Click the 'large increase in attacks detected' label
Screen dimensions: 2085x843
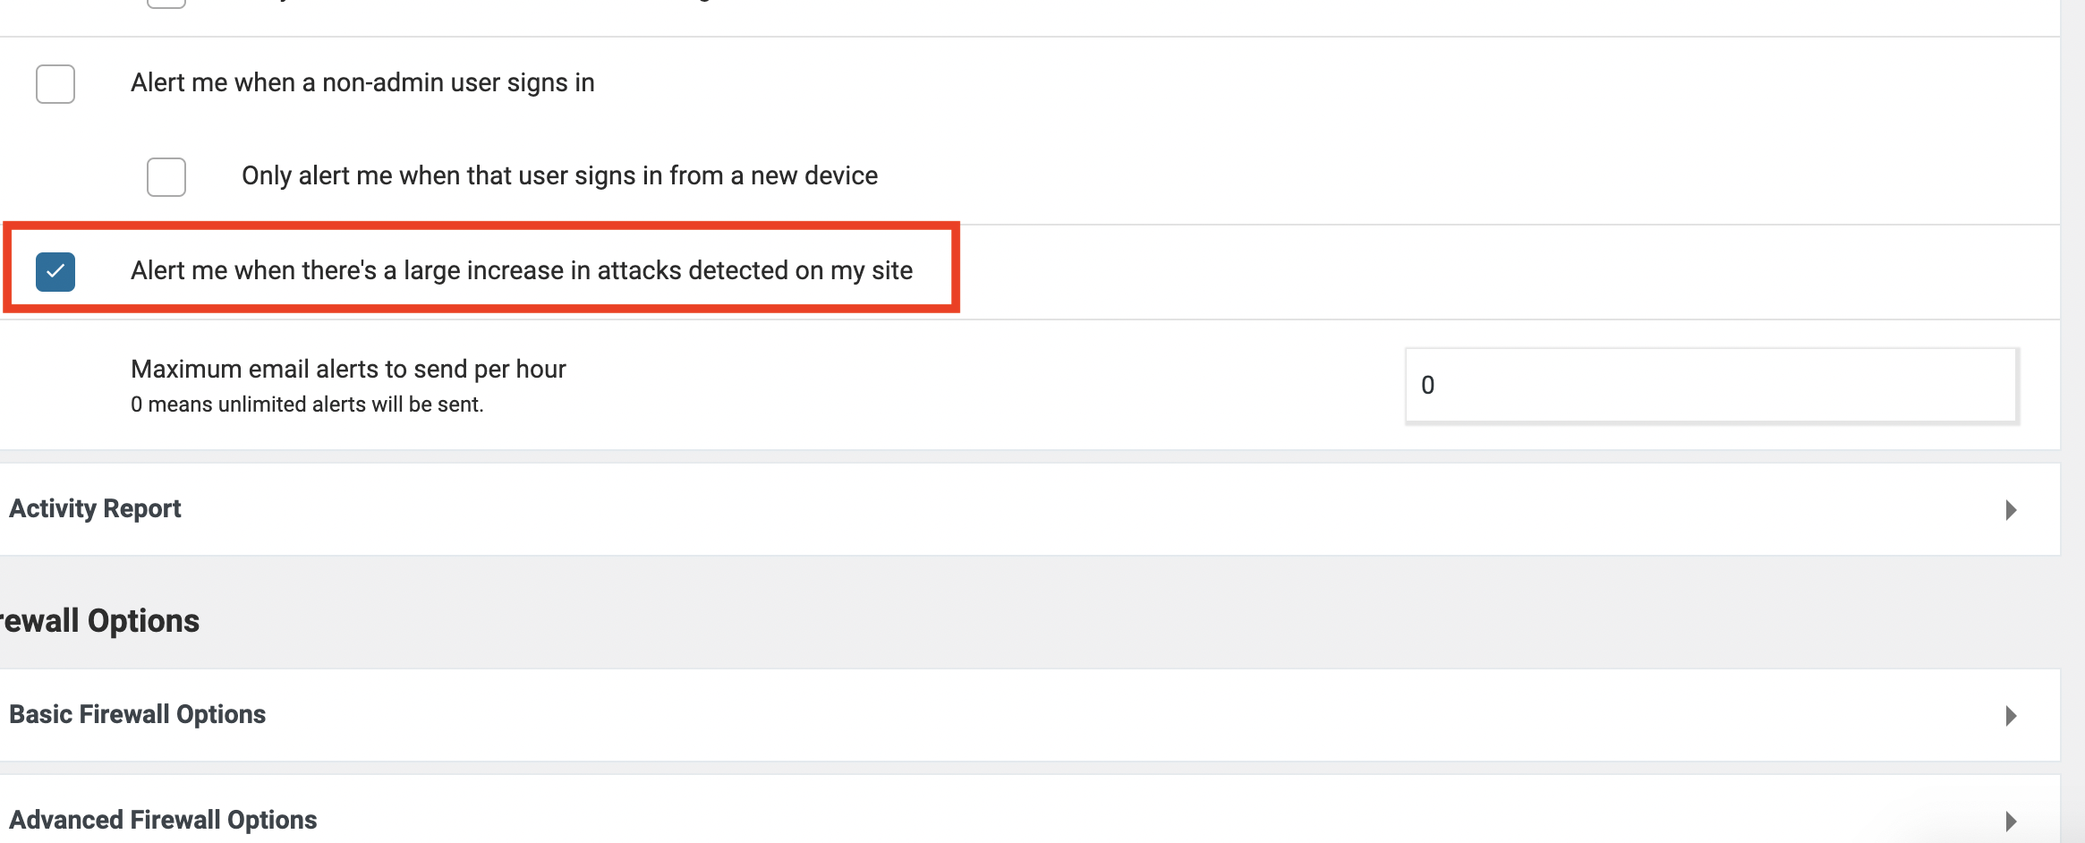pos(522,270)
